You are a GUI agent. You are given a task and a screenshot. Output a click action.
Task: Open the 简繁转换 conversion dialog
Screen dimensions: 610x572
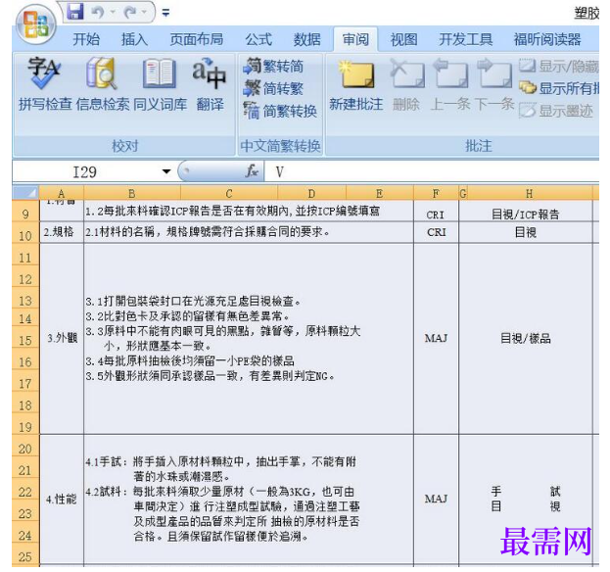[x=280, y=111]
